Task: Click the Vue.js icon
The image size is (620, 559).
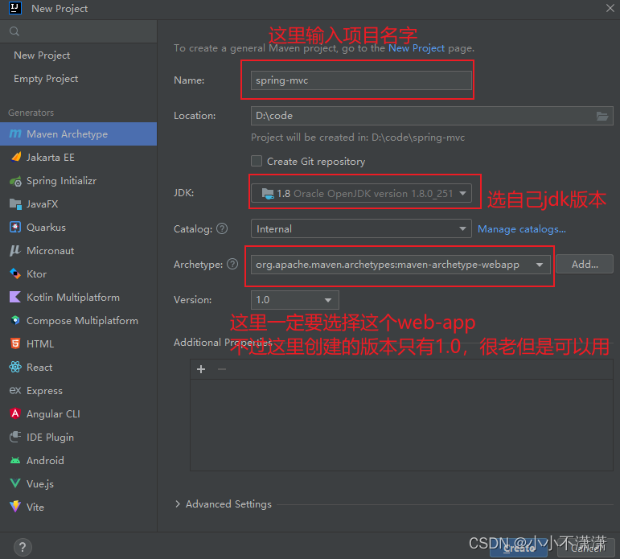Action: (x=15, y=483)
